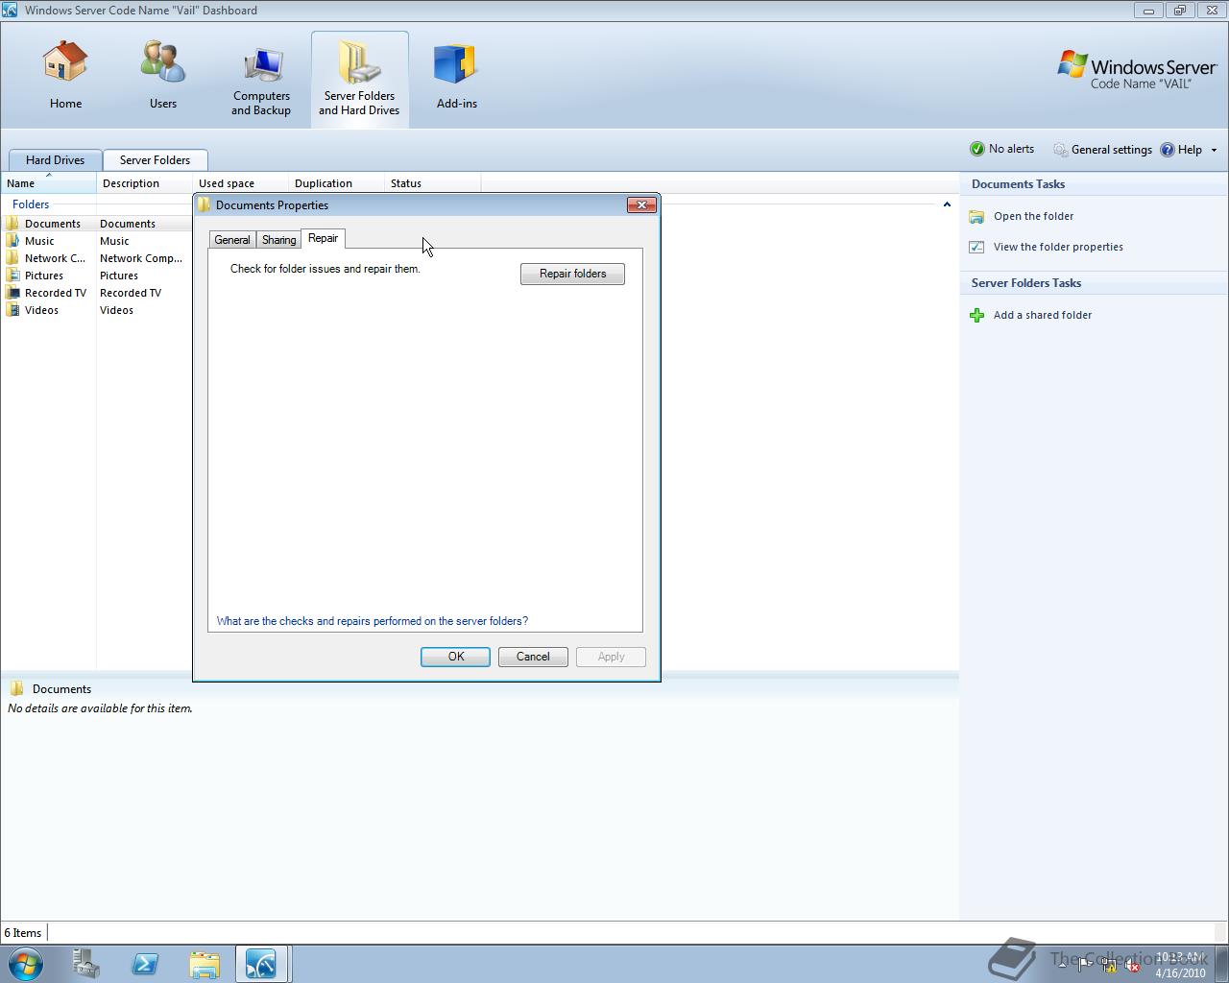Open the Add-ins section icon
Screen dimensions: 1229x983
pyautogui.click(x=456, y=63)
